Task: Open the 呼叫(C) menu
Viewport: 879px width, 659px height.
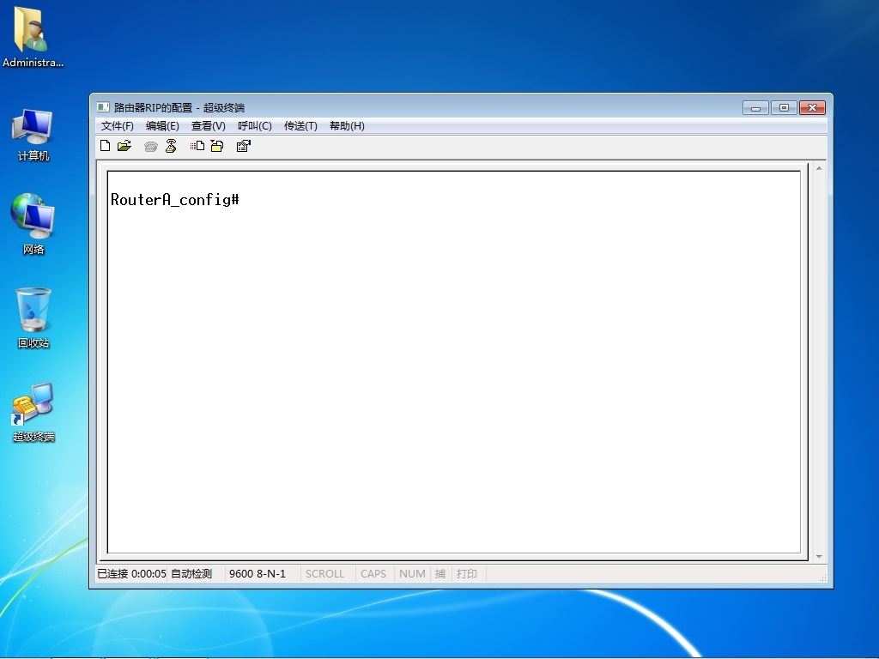Action: coord(254,126)
